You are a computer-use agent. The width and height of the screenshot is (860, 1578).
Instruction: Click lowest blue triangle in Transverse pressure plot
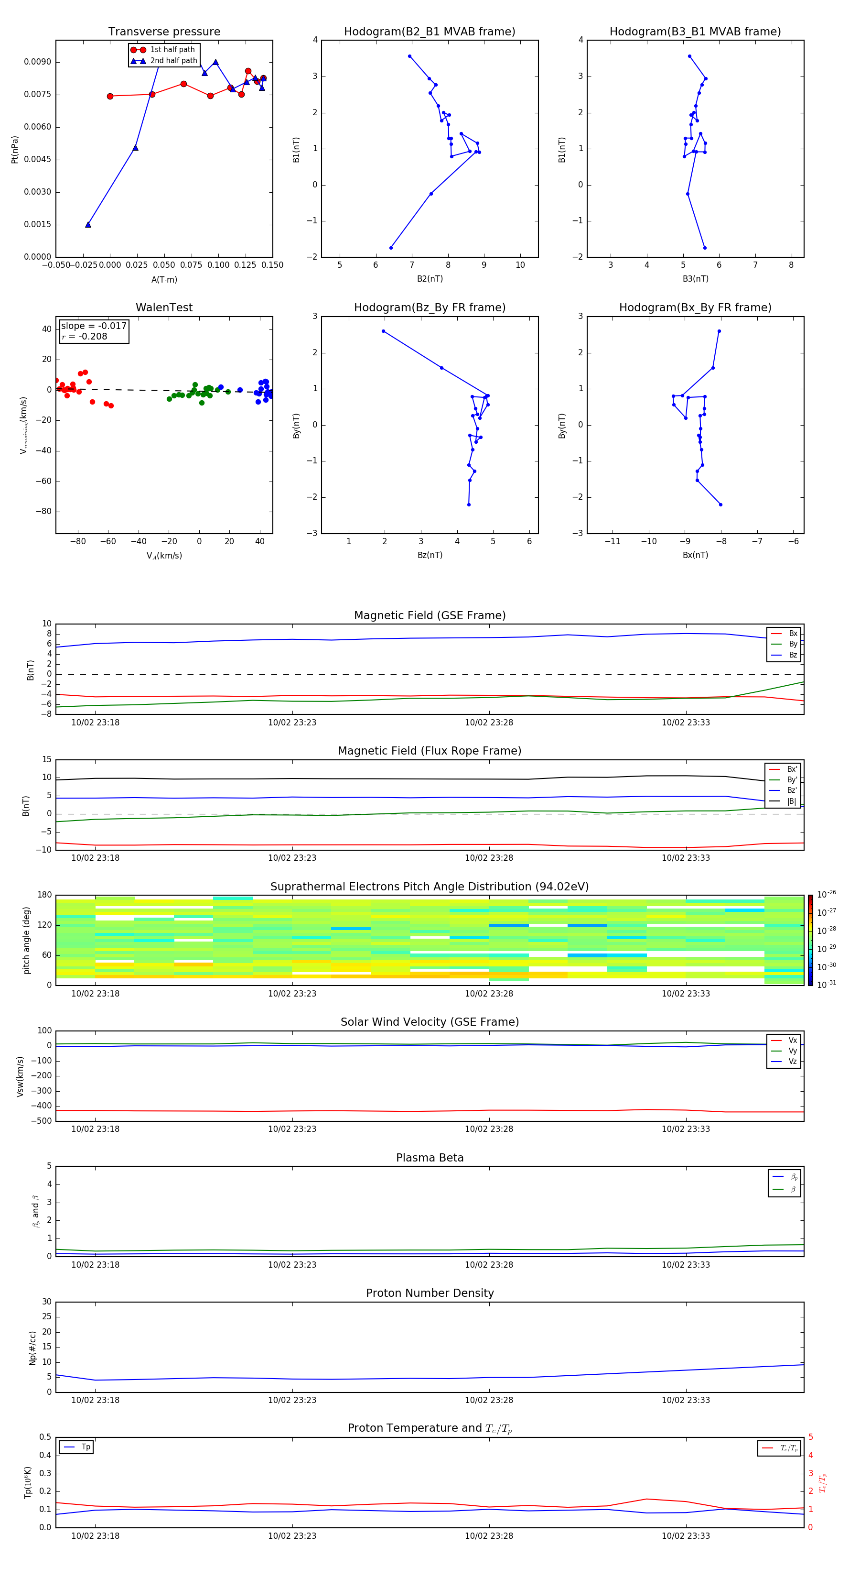pos(88,225)
